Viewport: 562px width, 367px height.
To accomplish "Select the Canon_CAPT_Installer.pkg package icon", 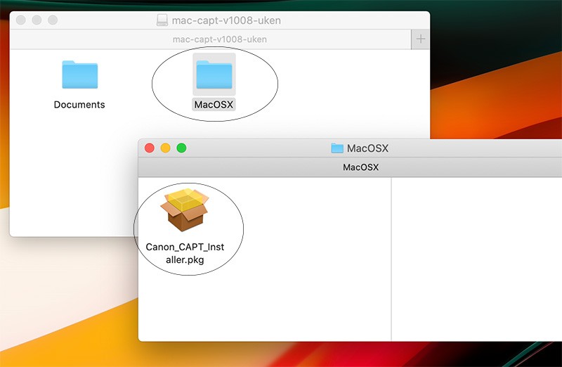I will click(185, 210).
